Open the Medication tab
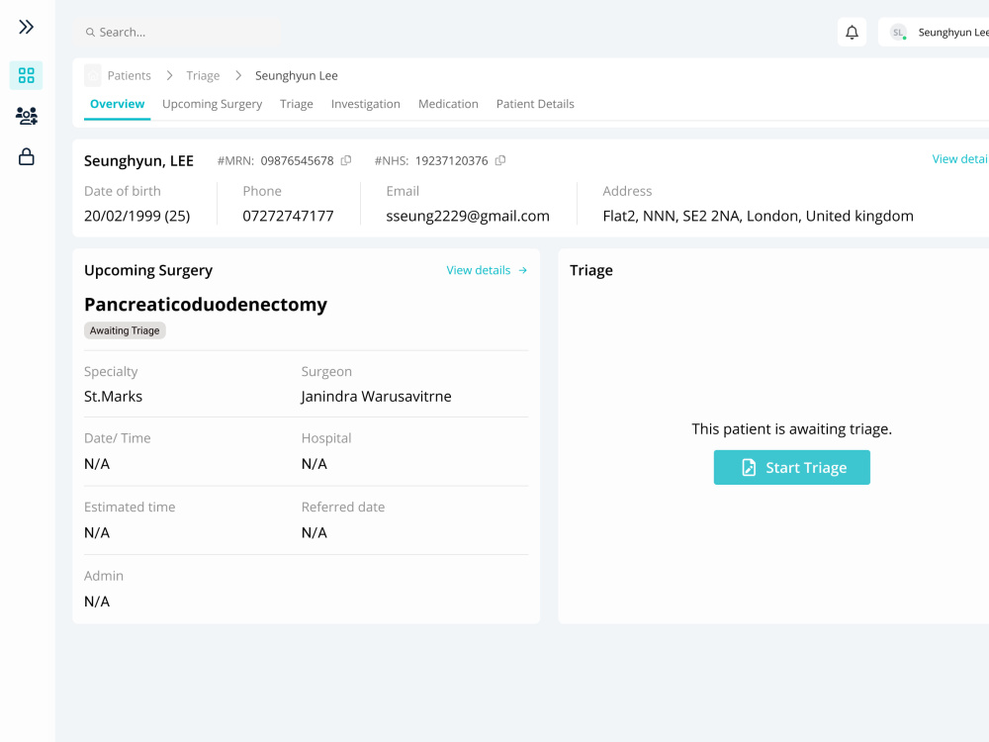The image size is (989, 742). [x=448, y=104]
